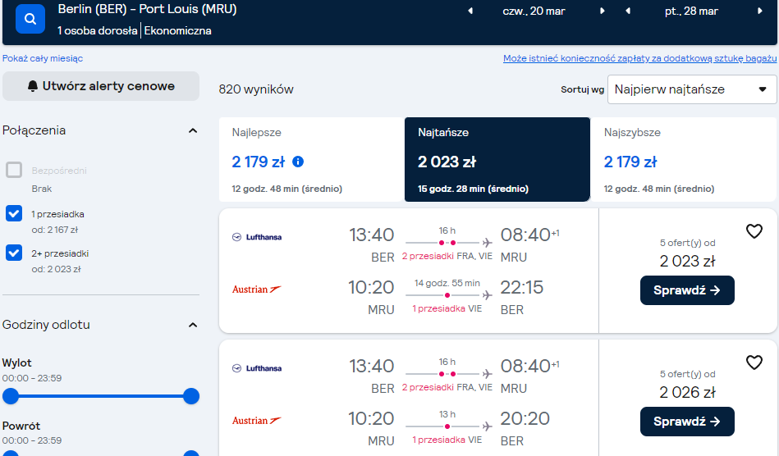Go to previous return date arrow
The height and width of the screenshot is (456, 779).
(x=628, y=11)
